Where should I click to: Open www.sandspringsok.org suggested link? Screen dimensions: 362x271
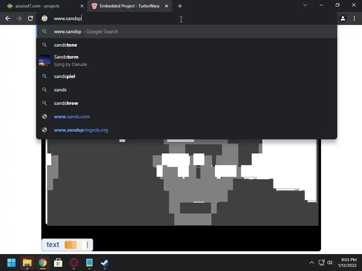[187, 130]
